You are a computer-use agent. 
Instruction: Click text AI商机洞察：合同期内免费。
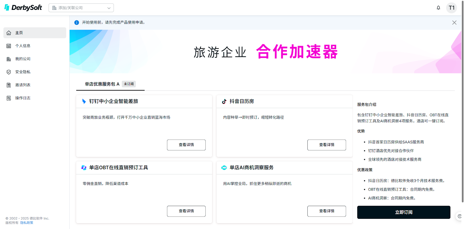(393, 198)
